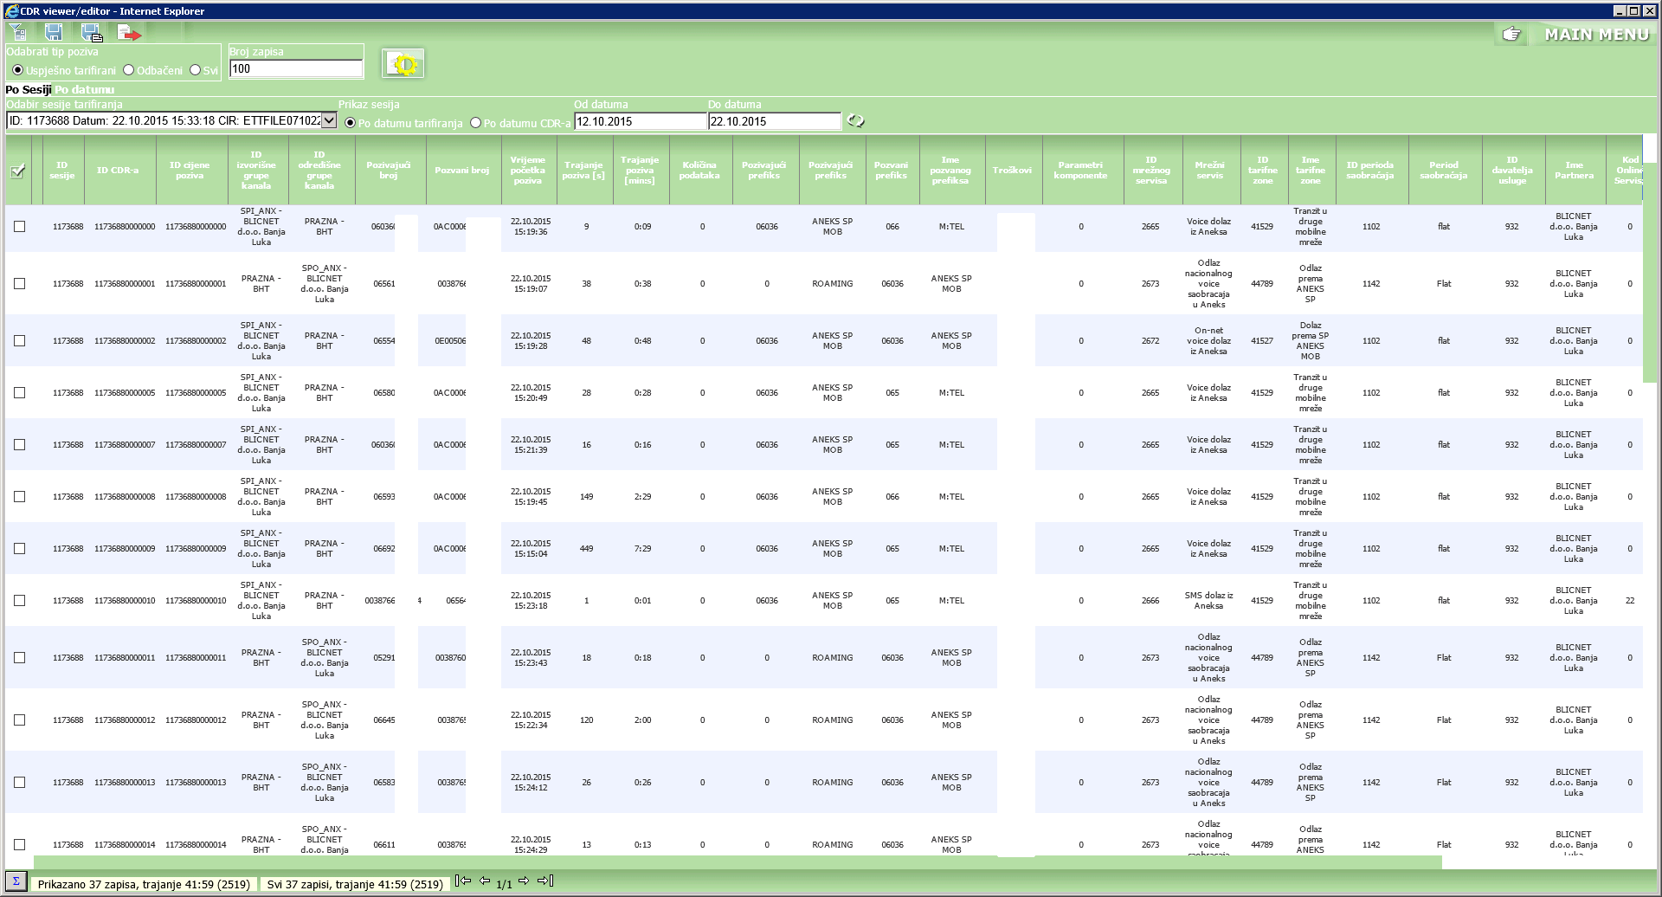Open the session selection dropdown ID 1173688

coord(171,121)
